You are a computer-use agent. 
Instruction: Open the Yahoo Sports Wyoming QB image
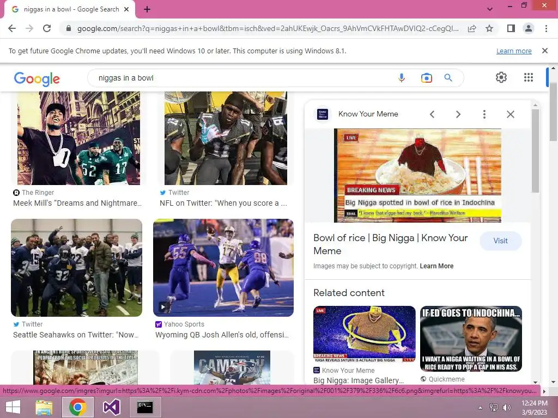pyautogui.click(x=223, y=268)
